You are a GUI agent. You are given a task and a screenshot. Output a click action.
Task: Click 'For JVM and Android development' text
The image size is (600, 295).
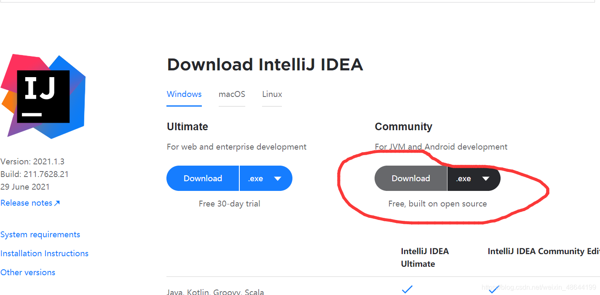tap(441, 147)
